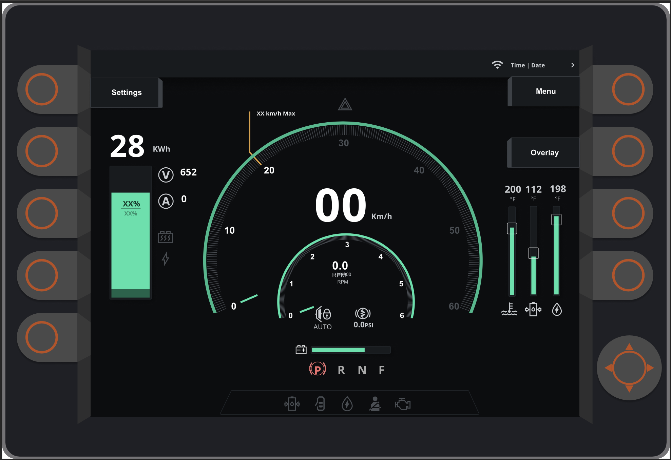This screenshot has width=671, height=460.
Task: Click the 200°F temperature slider handle
Action: click(x=512, y=229)
